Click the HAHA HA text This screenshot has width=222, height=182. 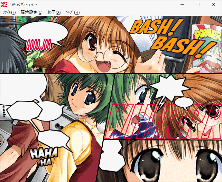[44, 156]
